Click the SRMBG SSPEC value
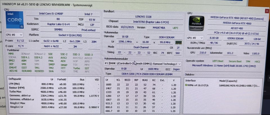Screen dimensions: 270x115 pyautogui.click(x=58, y=29)
